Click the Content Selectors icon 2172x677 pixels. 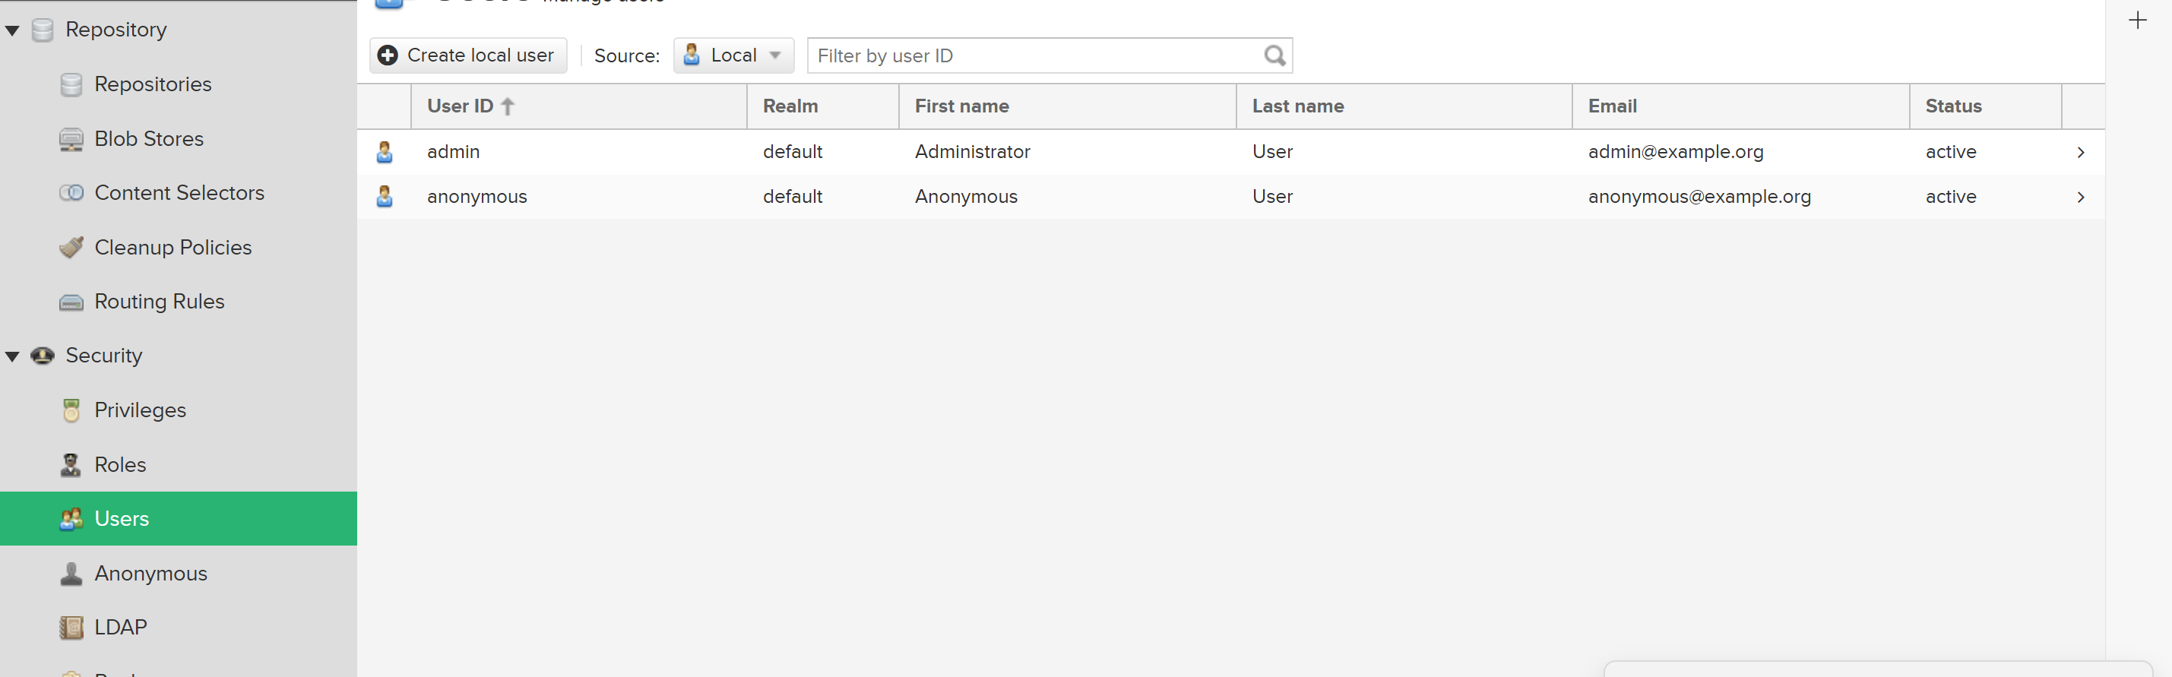[71, 193]
